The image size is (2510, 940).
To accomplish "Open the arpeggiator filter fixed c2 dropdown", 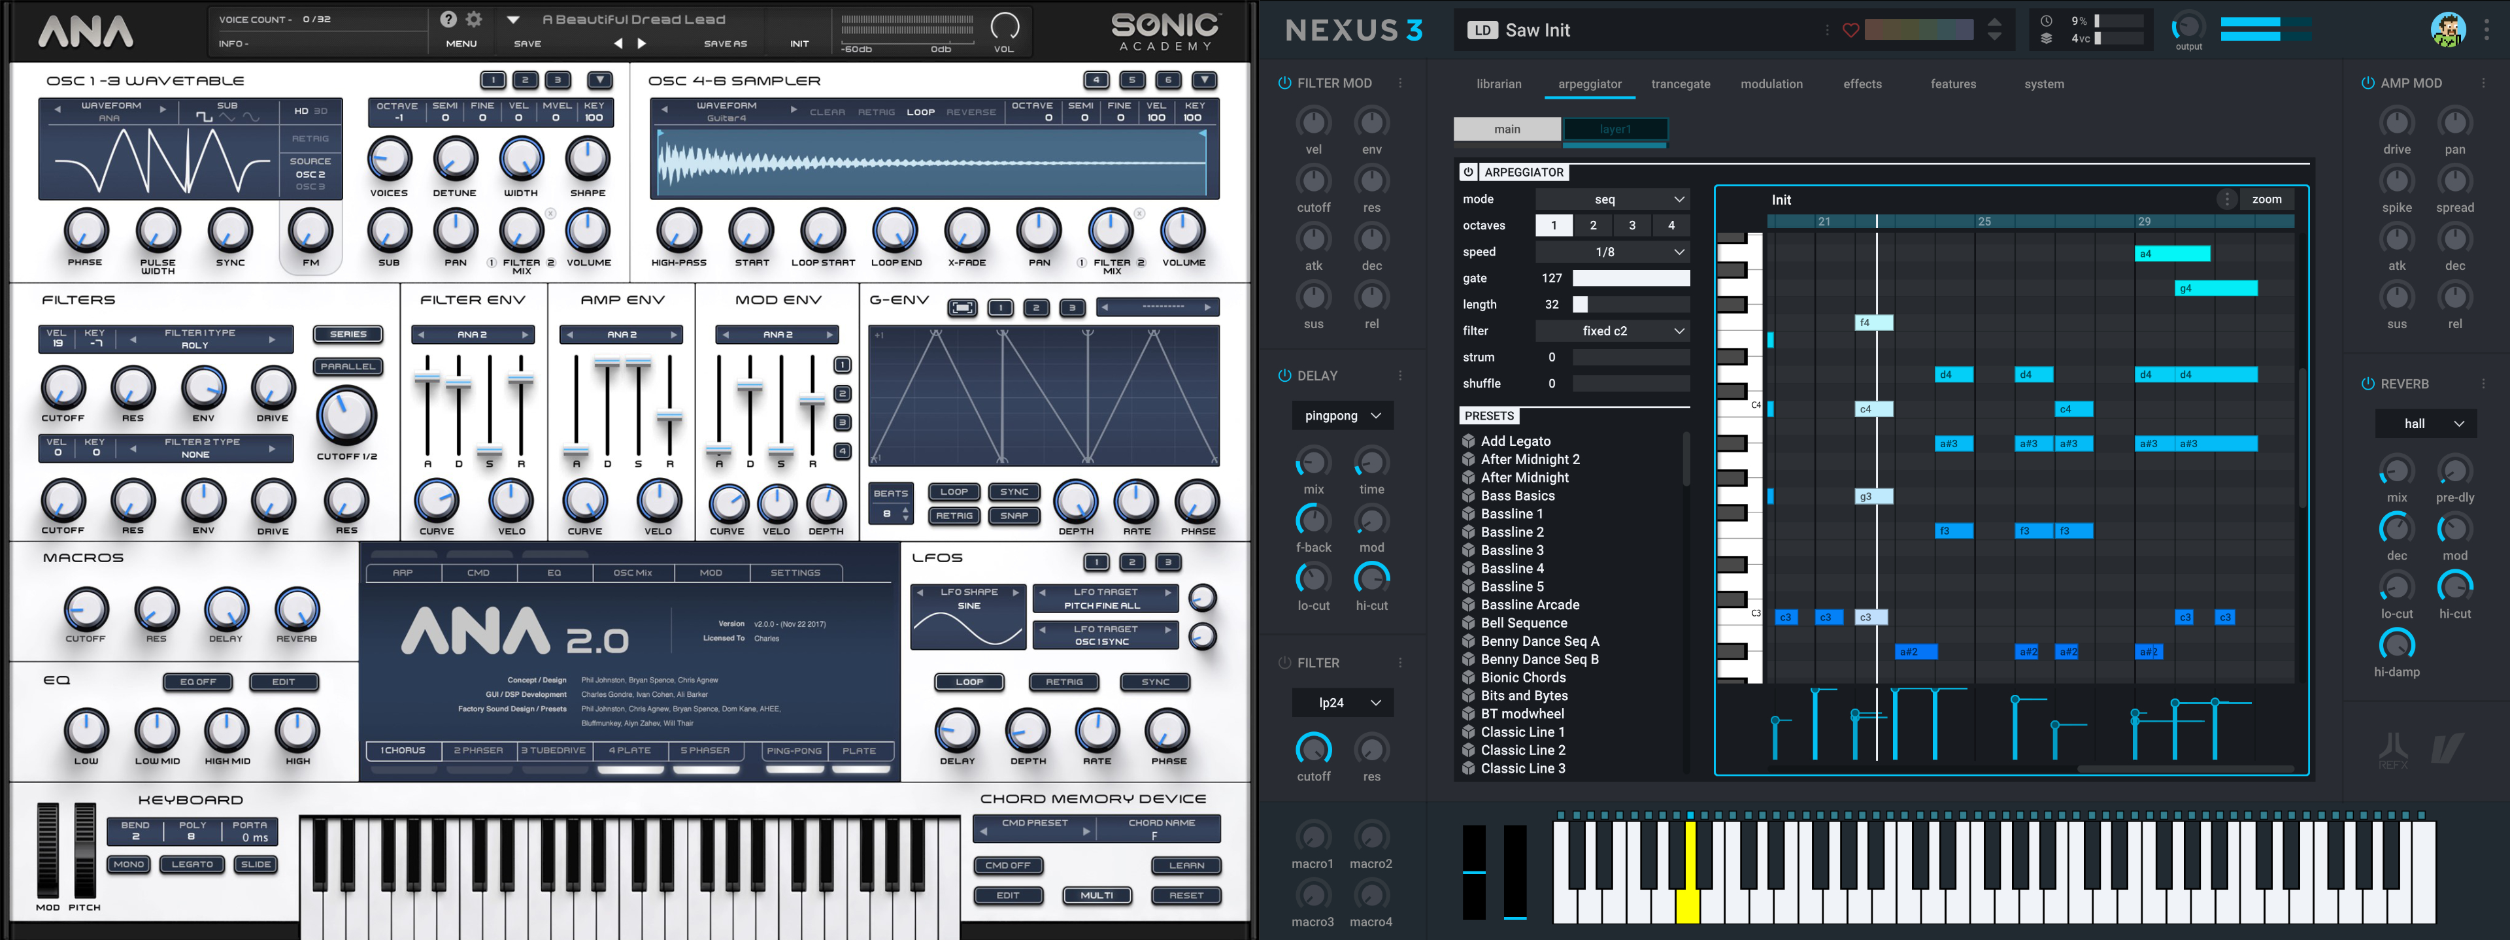I will pyautogui.click(x=1613, y=331).
